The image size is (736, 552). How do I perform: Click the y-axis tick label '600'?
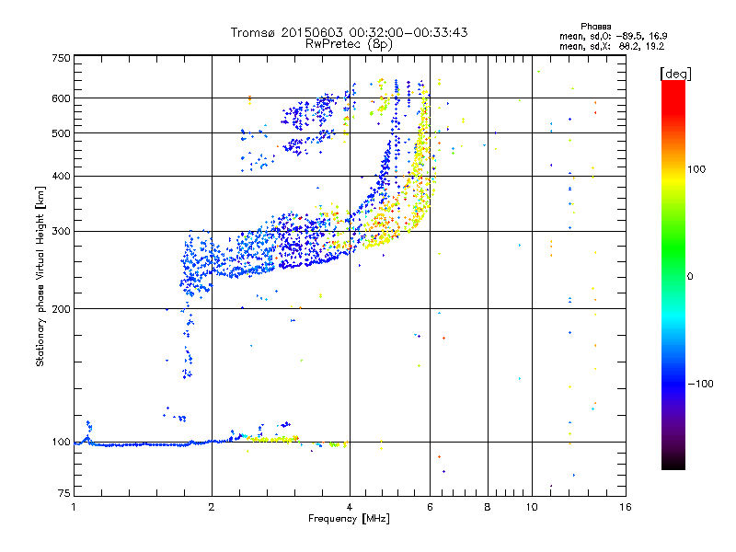tap(61, 98)
